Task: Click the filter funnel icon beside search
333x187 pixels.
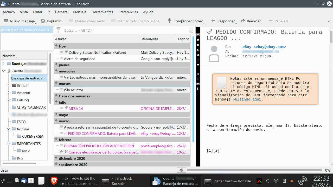Action: [x=59, y=30]
